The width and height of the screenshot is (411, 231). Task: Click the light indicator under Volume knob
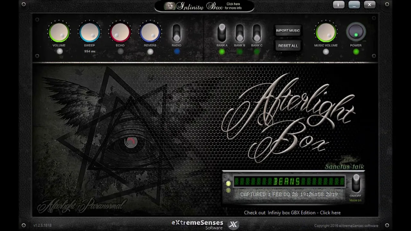59,52
